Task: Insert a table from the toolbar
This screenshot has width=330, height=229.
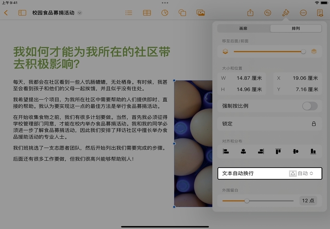Action: pyautogui.click(x=147, y=13)
